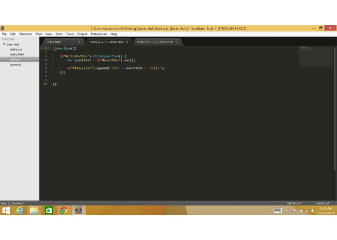Open the Tools menu
This screenshot has width=337, height=240.
(x=70, y=34)
